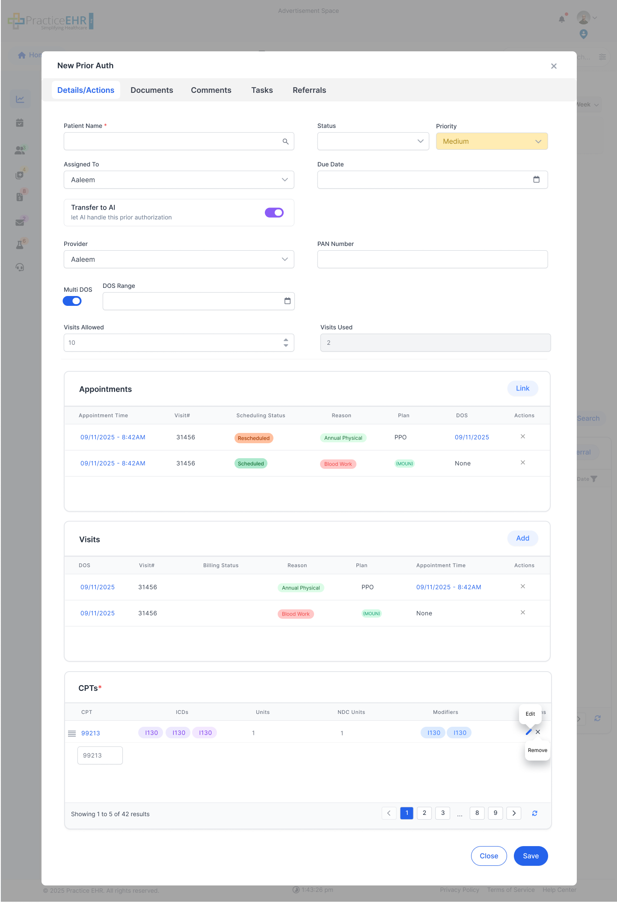617x903 pixels.
Task: Switch to the Referrals tab
Action: (x=309, y=90)
